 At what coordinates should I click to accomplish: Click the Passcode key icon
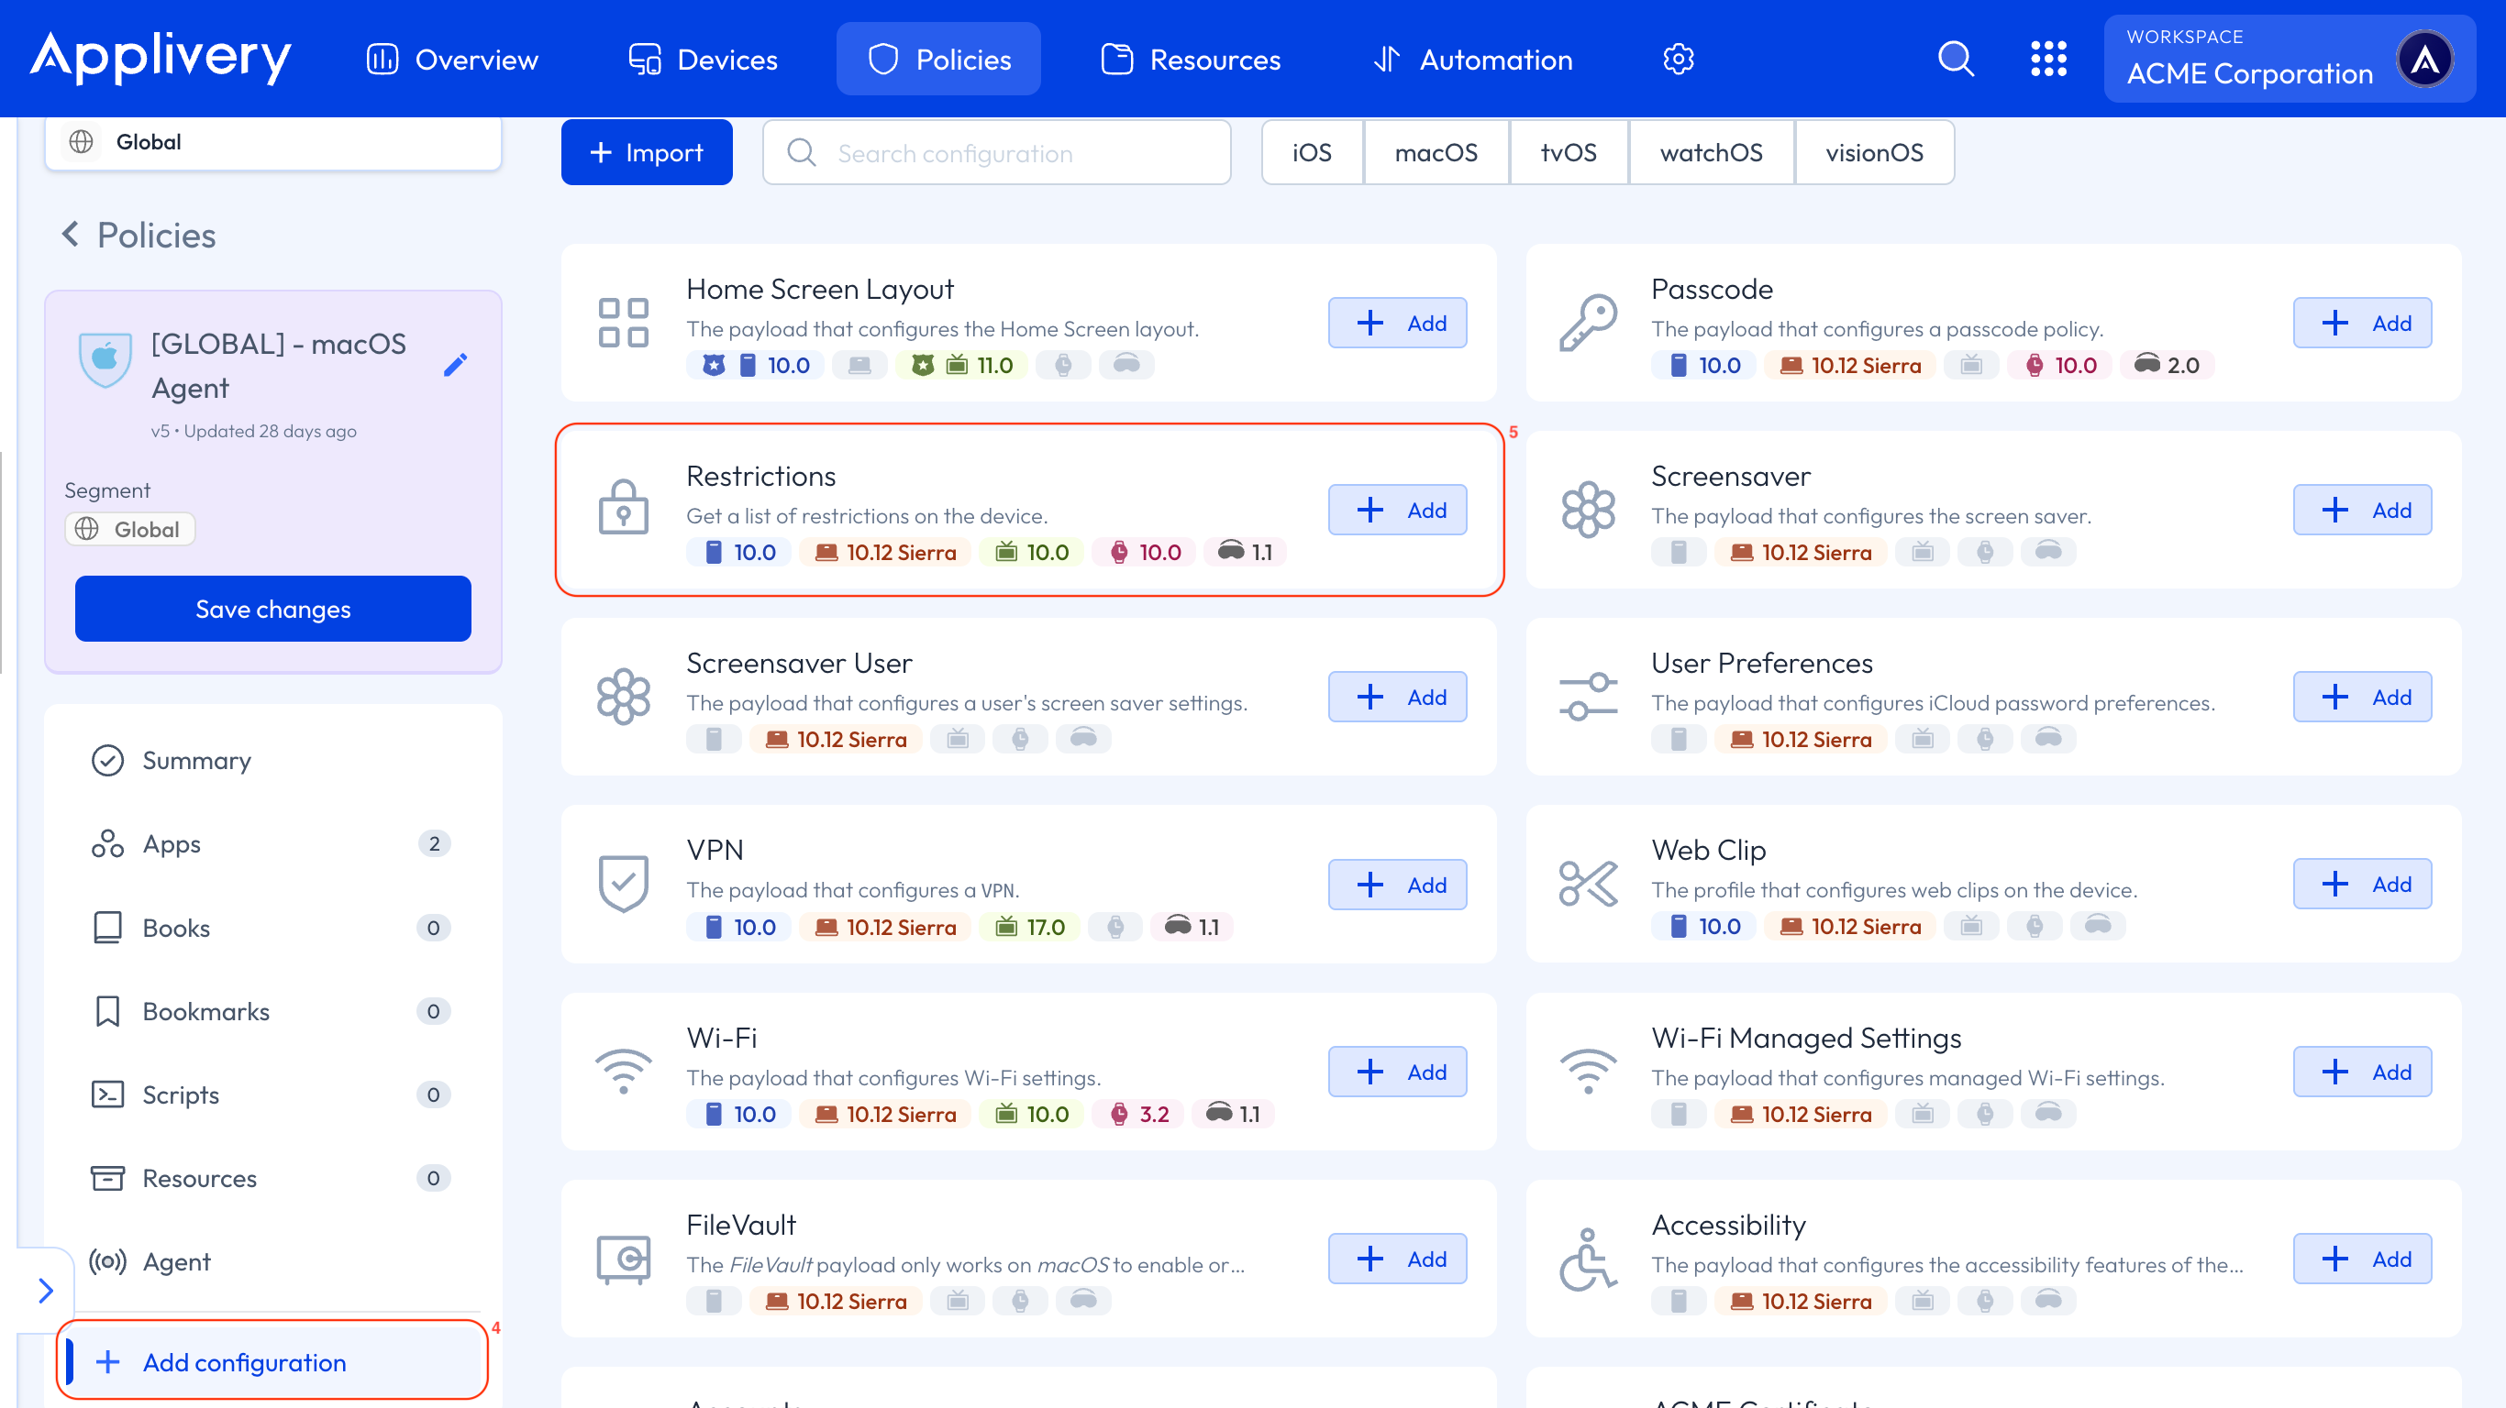[1589, 322]
